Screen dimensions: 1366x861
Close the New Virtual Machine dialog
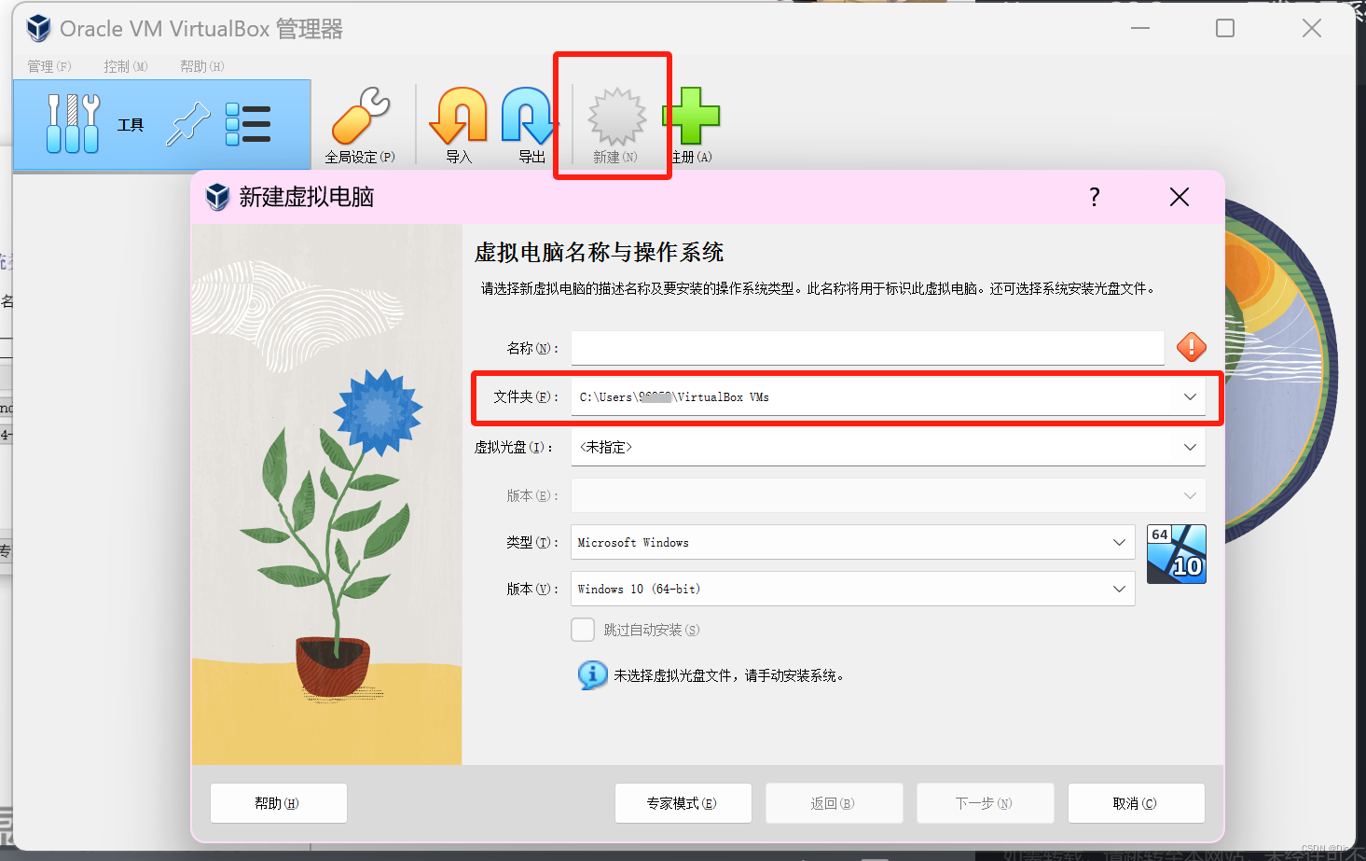click(x=1180, y=197)
